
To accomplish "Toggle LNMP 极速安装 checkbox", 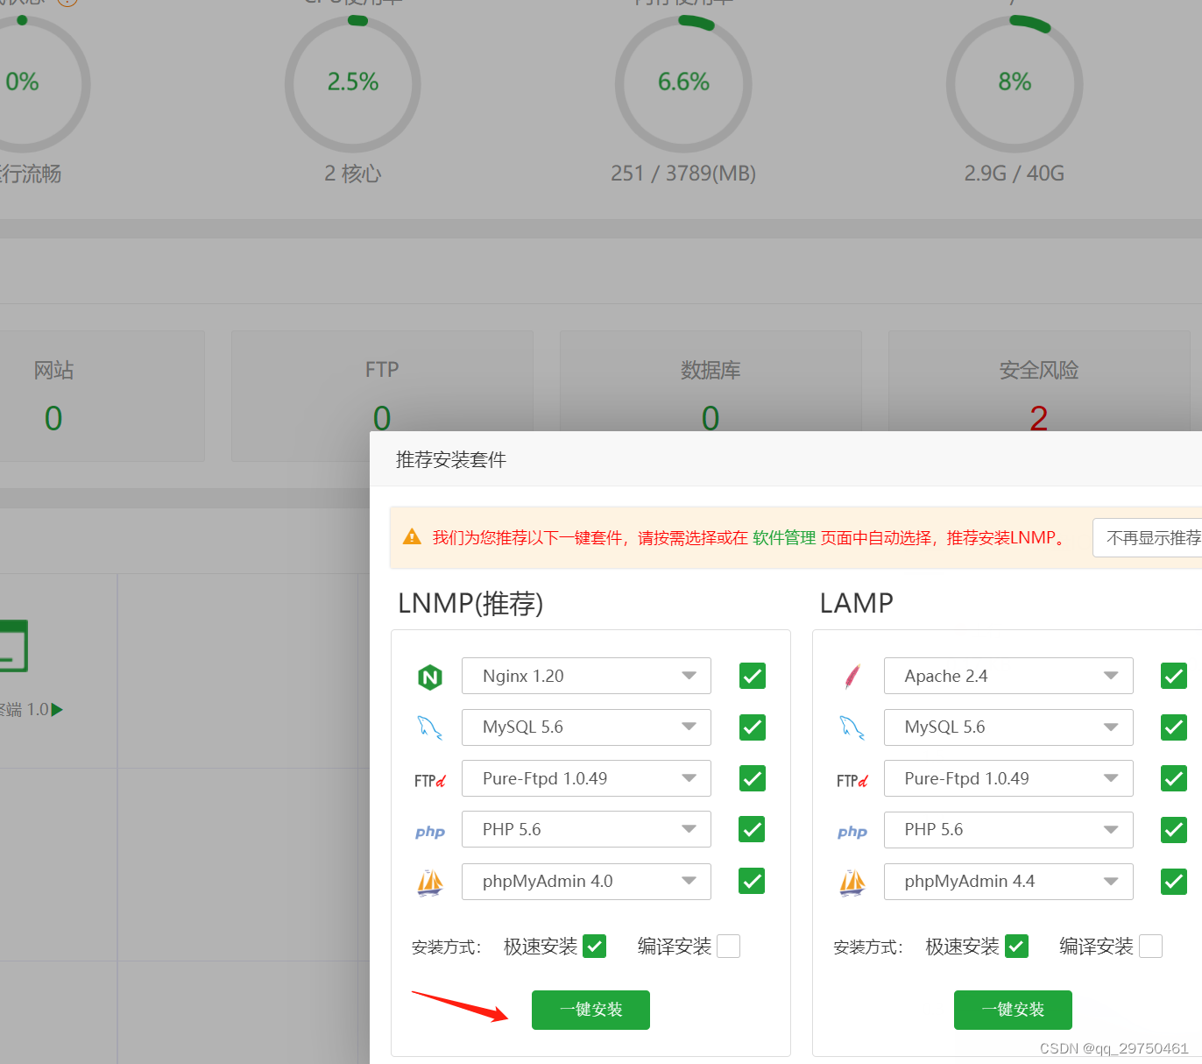I will [x=595, y=947].
